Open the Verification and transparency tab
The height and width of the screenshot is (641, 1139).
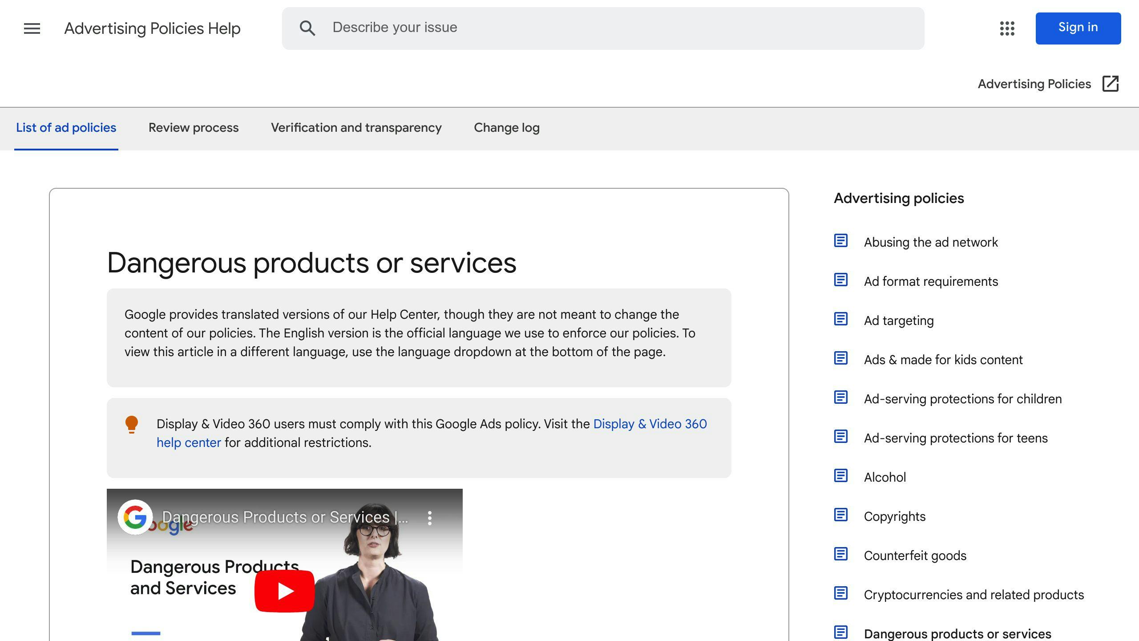[x=356, y=128]
